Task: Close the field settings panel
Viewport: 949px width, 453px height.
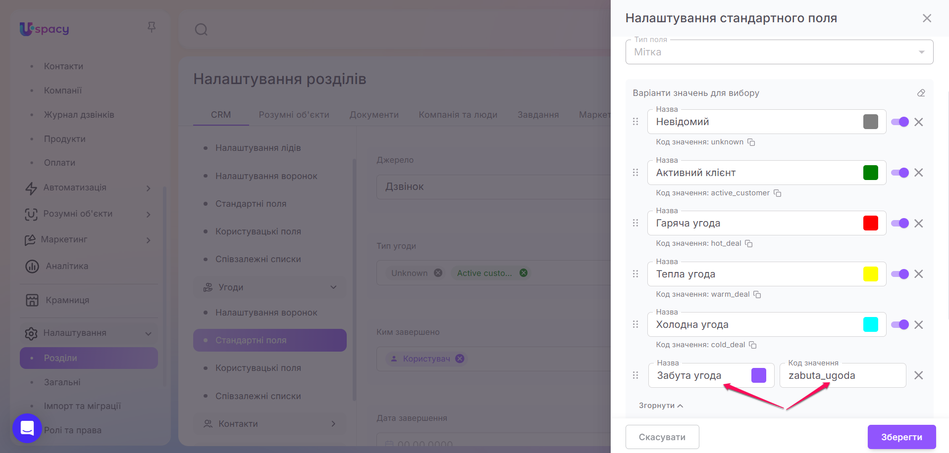Action: pos(927,18)
